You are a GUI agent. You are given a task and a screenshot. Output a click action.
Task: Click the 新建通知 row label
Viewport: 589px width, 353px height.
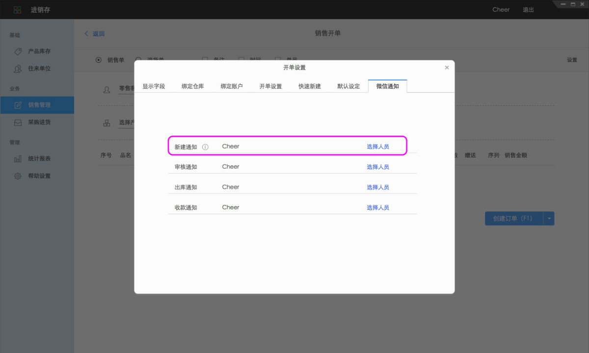(x=186, y=147)
